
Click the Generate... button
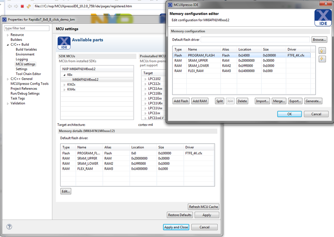313,101
